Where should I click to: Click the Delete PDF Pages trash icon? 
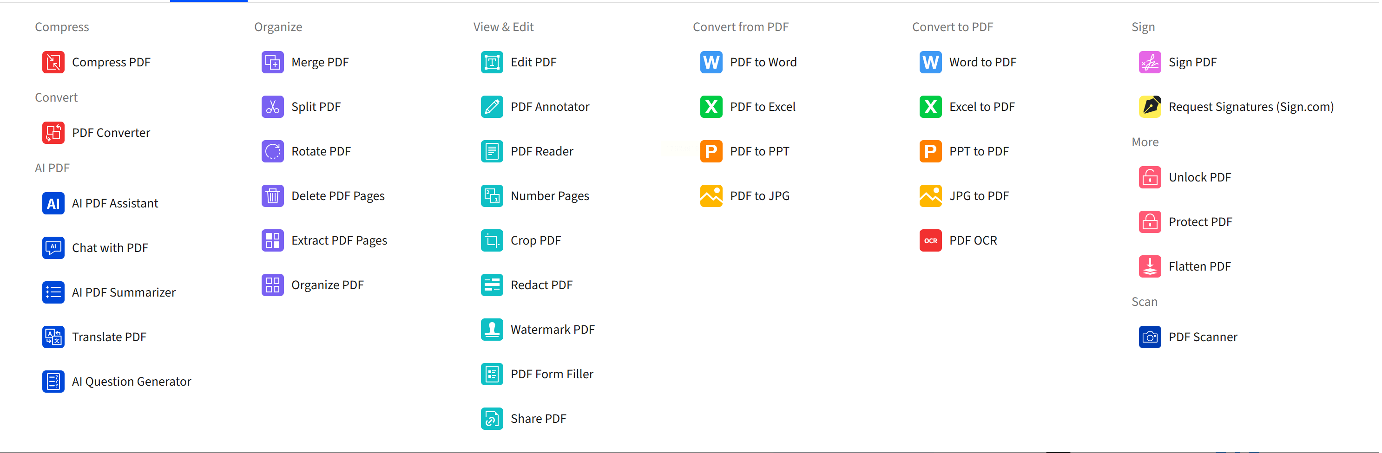coord(272,196)
